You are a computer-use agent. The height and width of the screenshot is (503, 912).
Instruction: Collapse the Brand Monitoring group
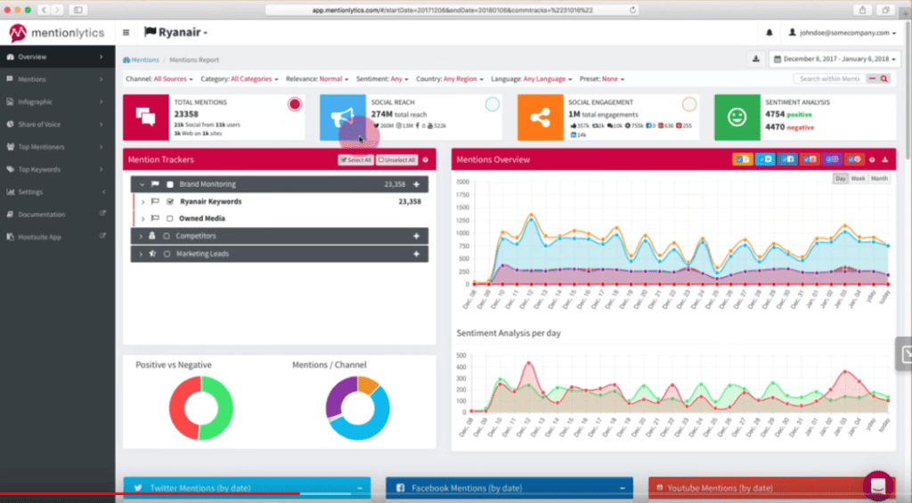tap(142, 184)
